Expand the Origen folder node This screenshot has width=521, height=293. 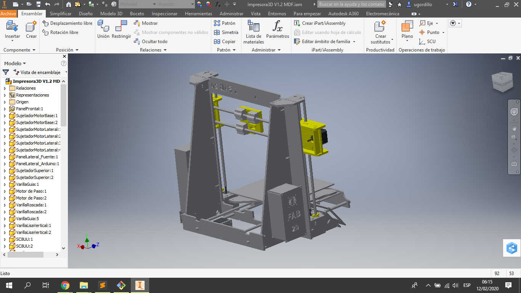pos(5,102)
